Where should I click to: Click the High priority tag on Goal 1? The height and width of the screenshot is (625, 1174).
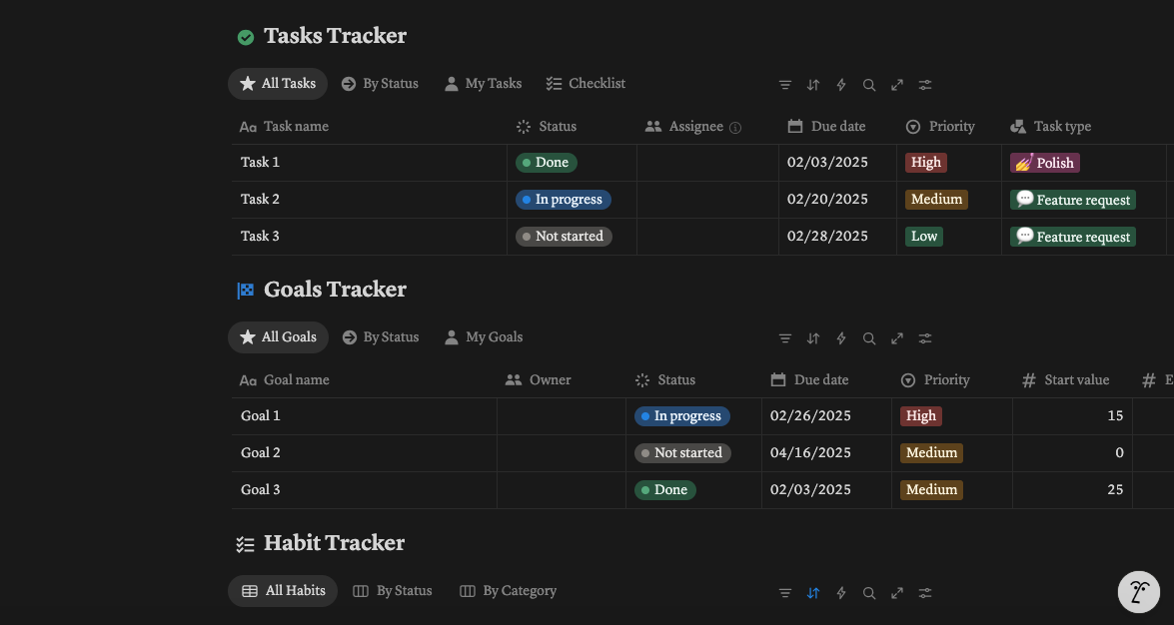[920, 415]
